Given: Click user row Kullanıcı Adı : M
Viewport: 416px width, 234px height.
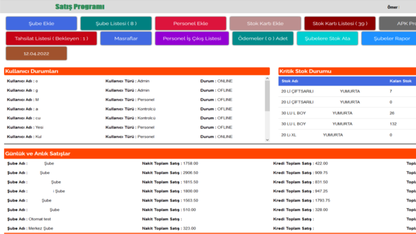Looking at the screenshot, I should pyautogui.click(x=134, y=100).
